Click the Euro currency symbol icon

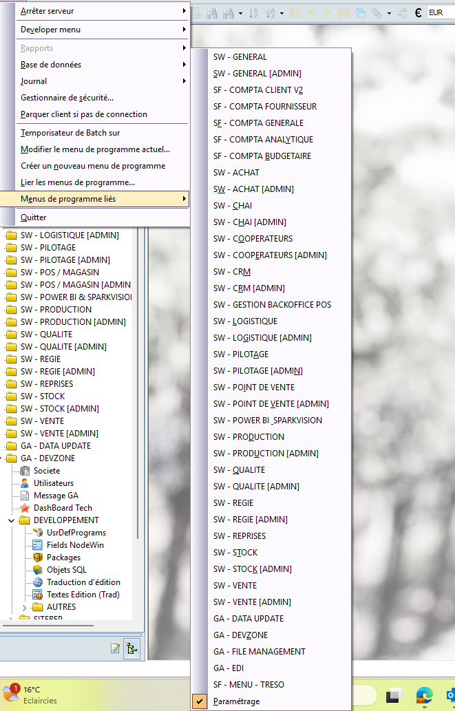click(x=418, y=12)
